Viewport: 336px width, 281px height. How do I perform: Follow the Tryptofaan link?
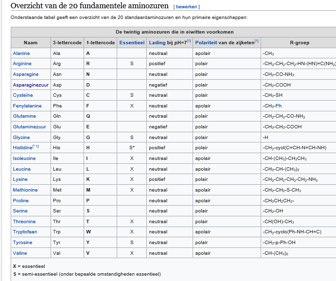pos(25,232)
